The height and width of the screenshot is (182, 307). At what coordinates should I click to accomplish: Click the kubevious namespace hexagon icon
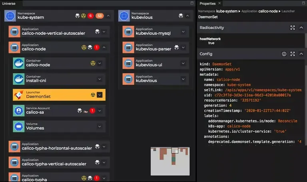[124, 16]
